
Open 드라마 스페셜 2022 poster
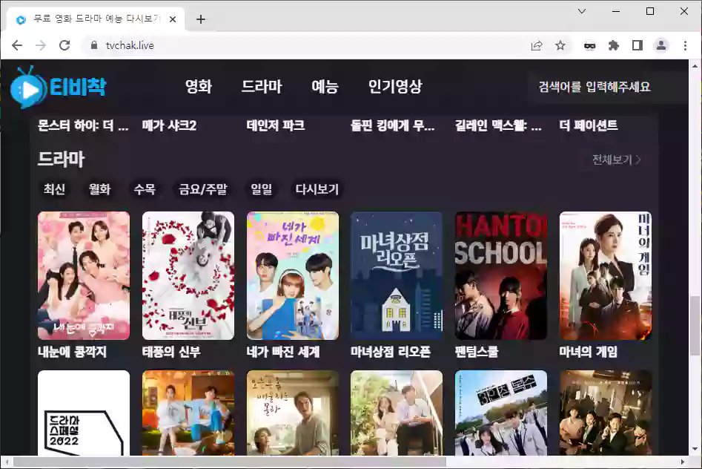[84, 413]
